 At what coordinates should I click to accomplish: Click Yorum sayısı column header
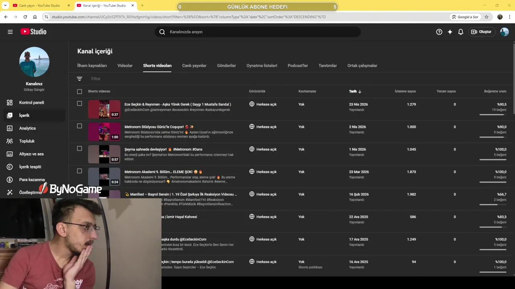(446, 92)
